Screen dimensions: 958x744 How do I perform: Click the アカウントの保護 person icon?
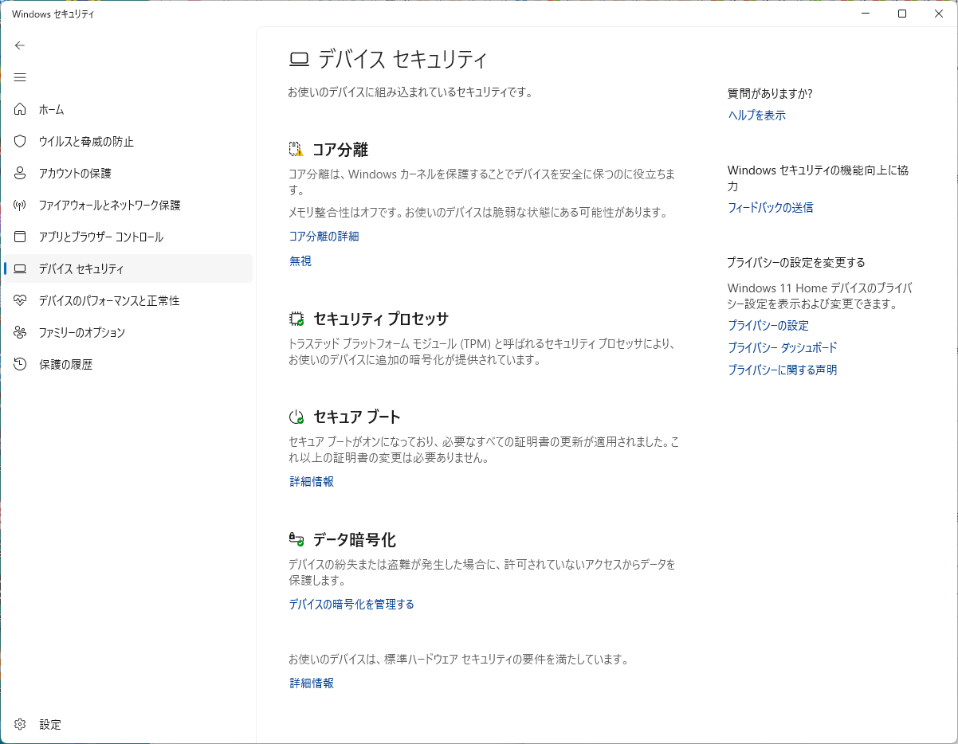click(x=20, y=173)
